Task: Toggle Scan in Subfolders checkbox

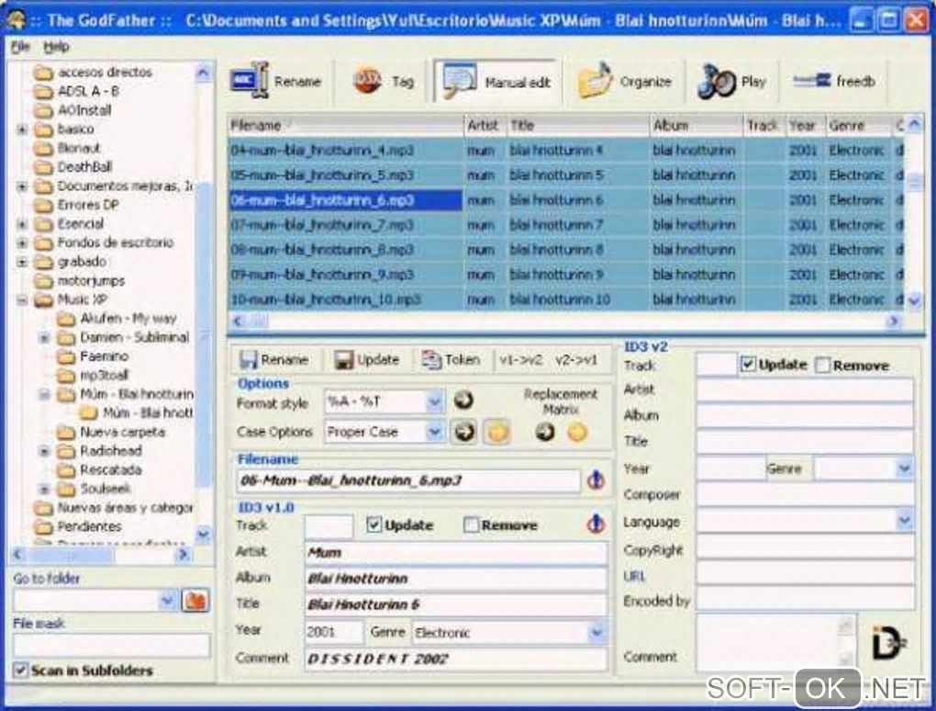Action: point(20,670)
